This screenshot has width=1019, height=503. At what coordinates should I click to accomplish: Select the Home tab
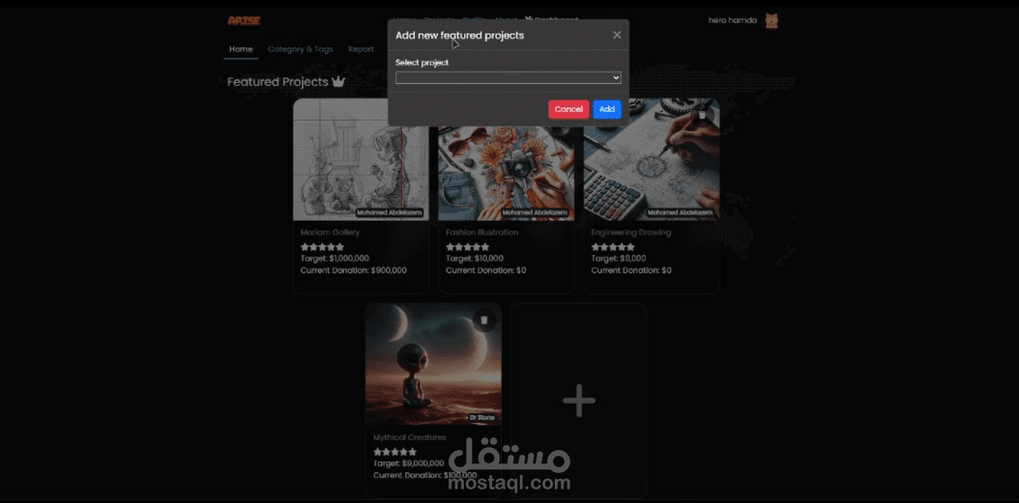241,49
